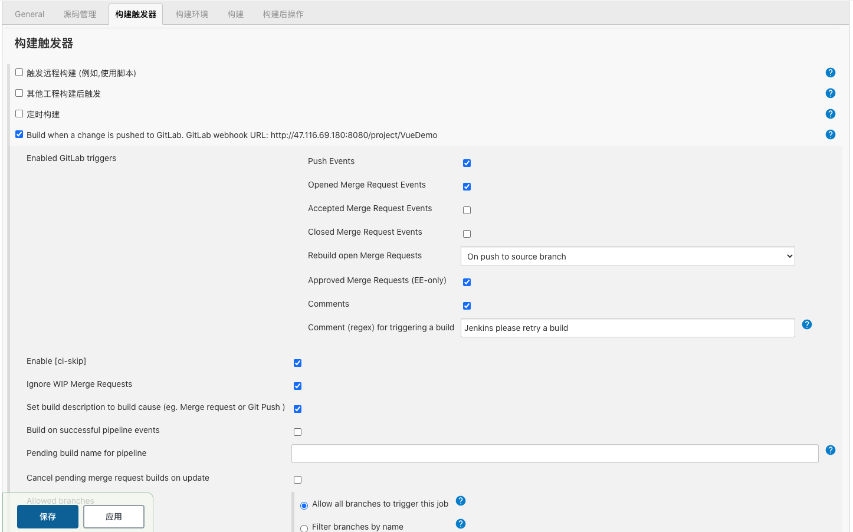Screen dimensions: 853x532
Task: Click the 应用 apply button
Action: pos(114,517)
